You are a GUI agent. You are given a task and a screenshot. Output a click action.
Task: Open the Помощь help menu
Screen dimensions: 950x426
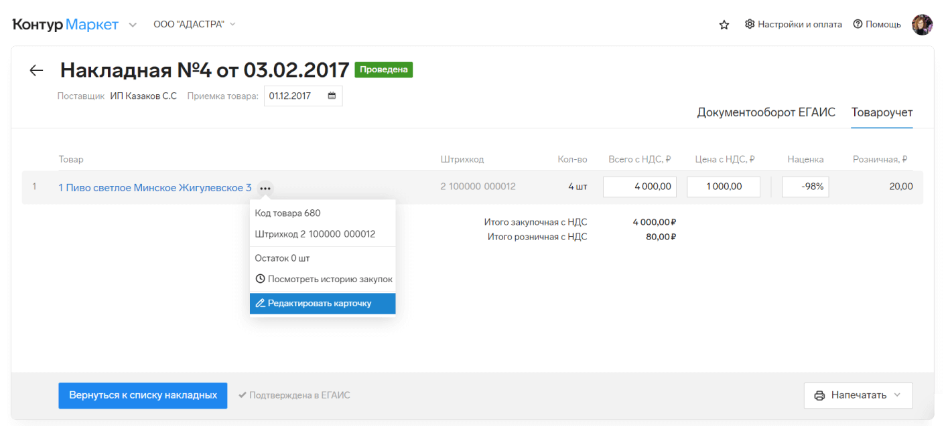pos(877,24)
